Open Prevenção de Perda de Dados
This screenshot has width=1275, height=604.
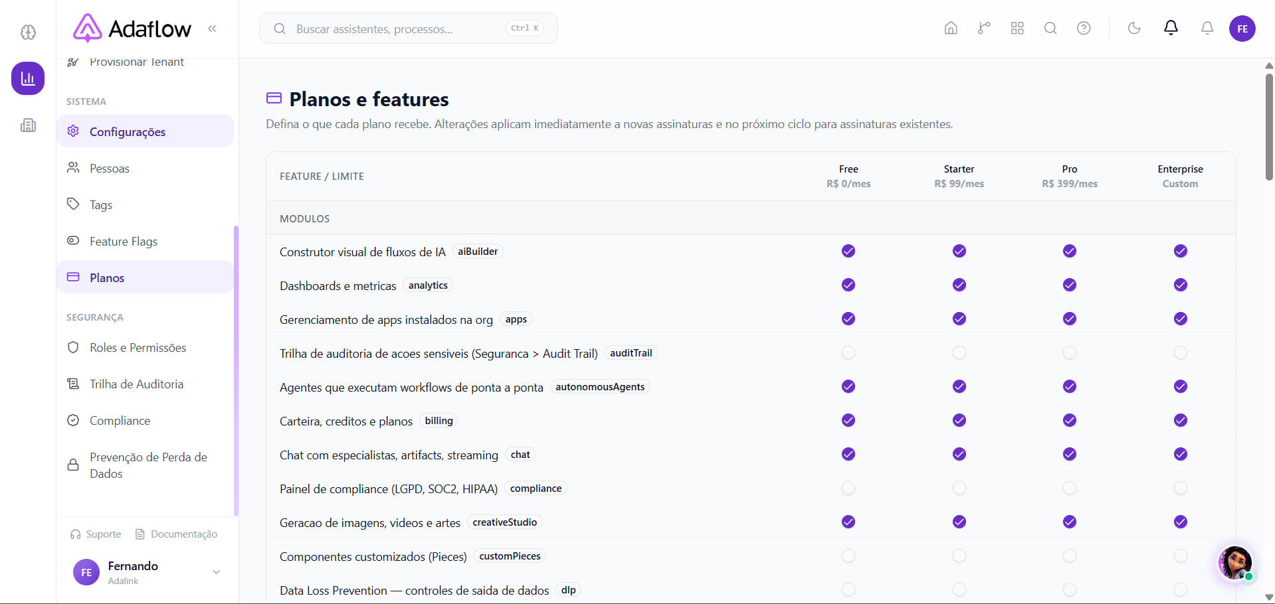click(x=145, y=465)
